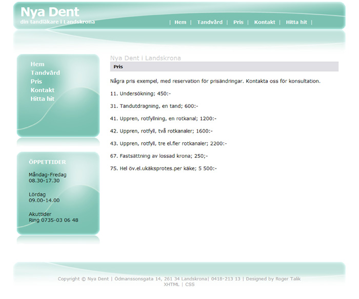Click Tandvård in the left sidebar menu
359x299 pixels.
point(45,73)
